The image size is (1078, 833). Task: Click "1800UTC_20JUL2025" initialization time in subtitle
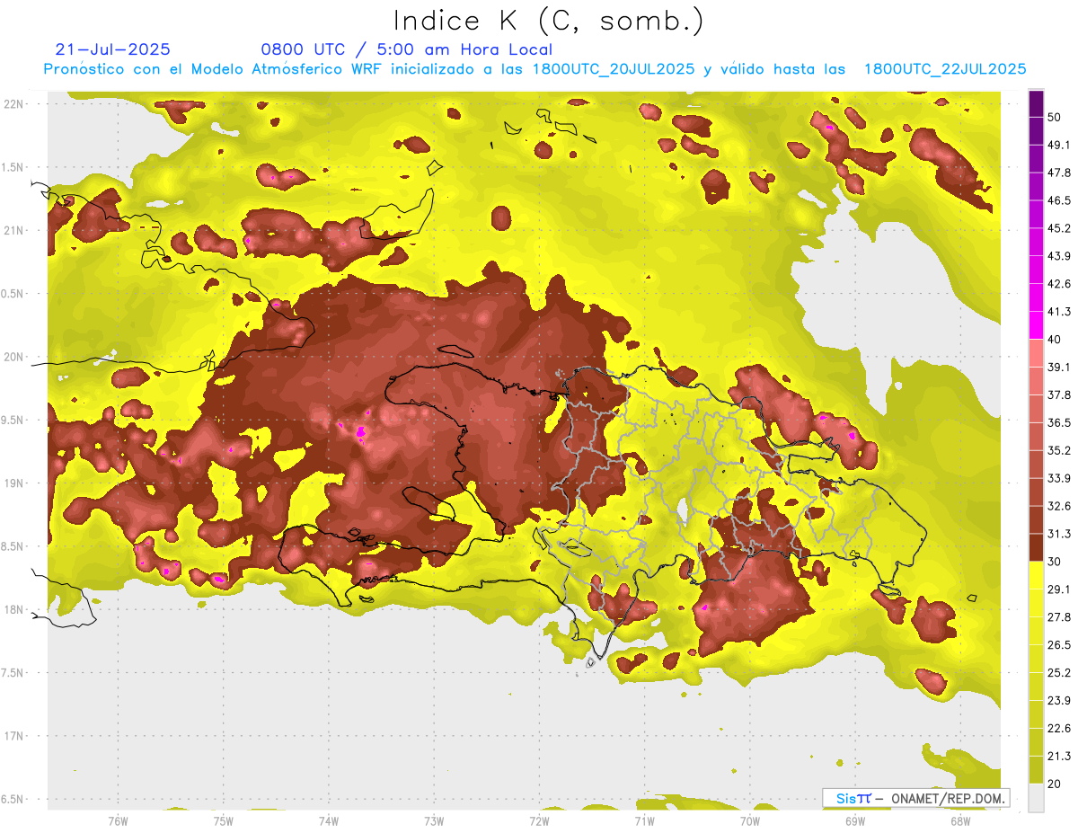pos(613,69)
